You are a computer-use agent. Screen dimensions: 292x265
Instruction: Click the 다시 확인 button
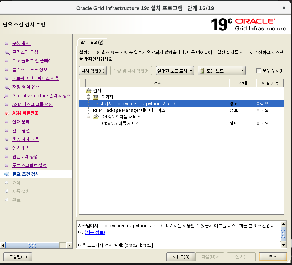coord(93,71)
